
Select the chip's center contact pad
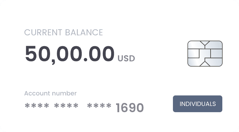tap(205, 54)
